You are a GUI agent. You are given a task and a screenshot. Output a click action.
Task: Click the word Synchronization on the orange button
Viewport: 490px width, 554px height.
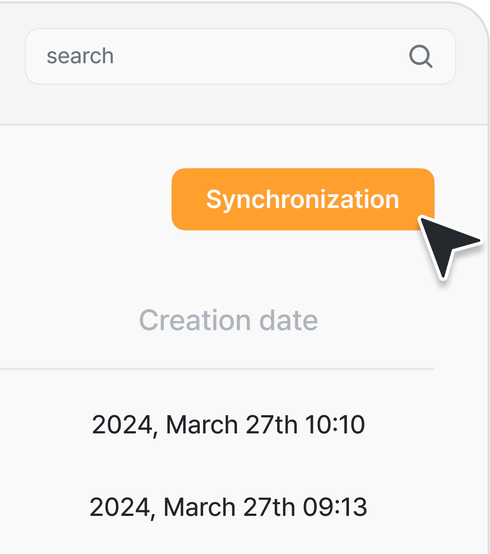click(303, 199)
